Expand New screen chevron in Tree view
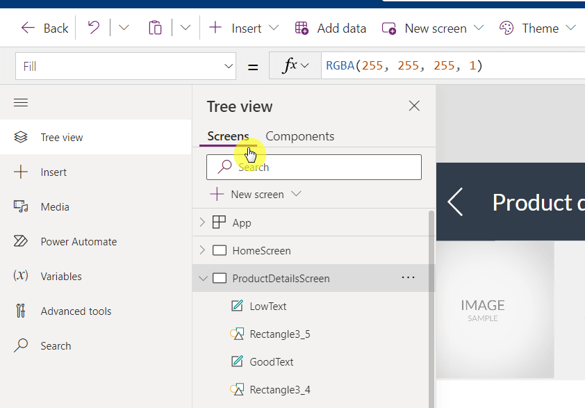Image resolution: width=585 pixels, height=408 pixels. [296, 194]
